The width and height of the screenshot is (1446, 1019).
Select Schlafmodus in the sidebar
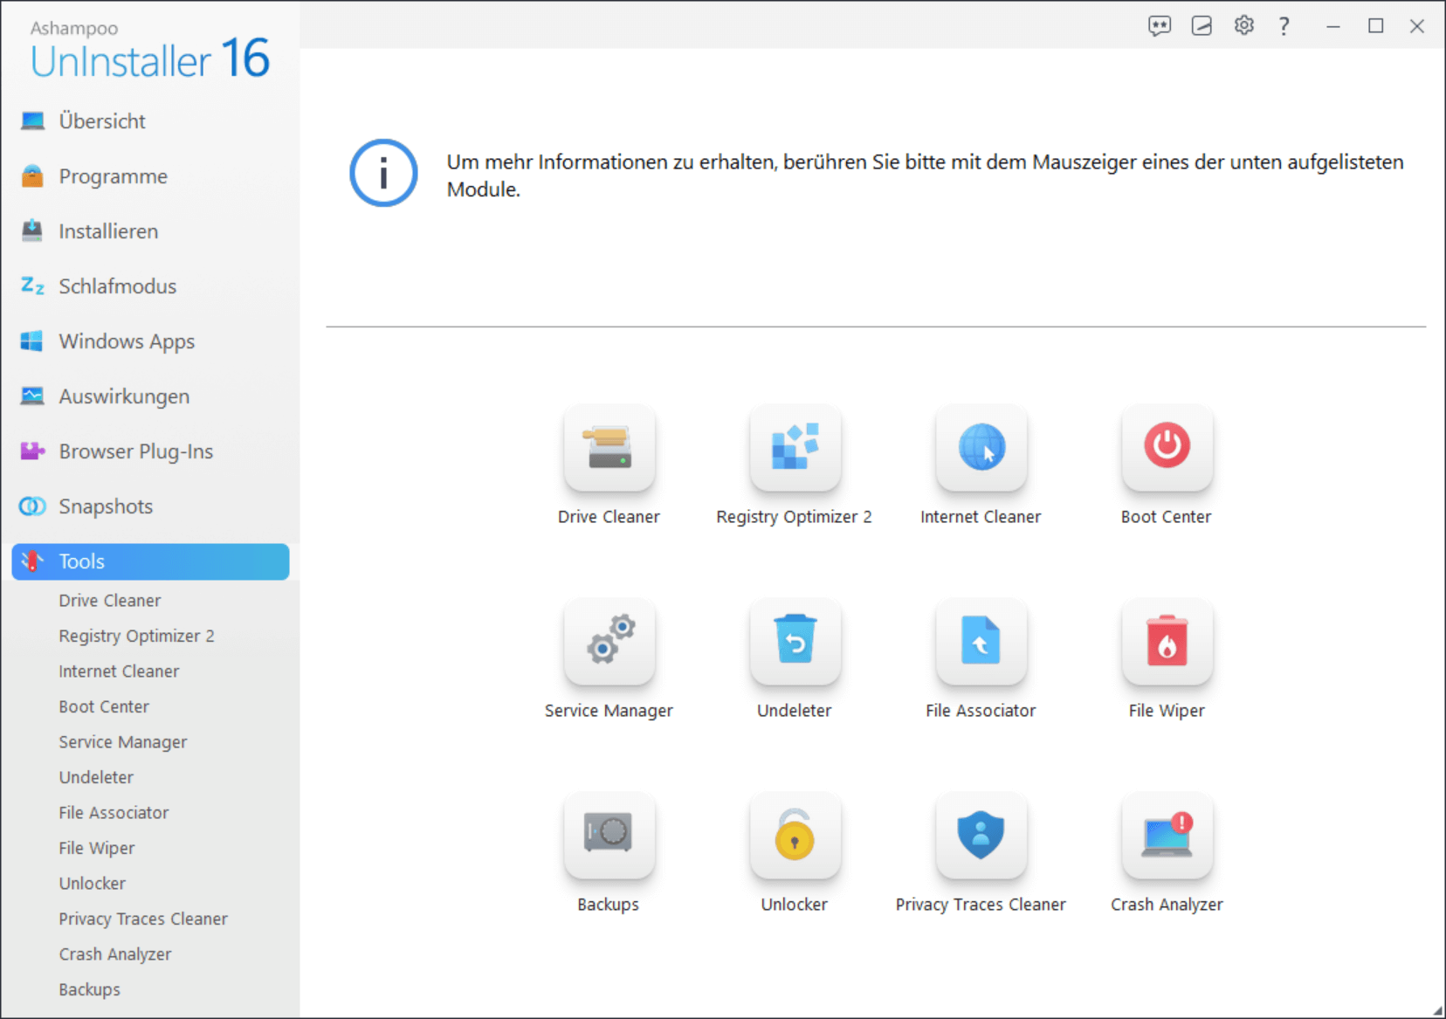pyautogui.click(x=117, y=286)
